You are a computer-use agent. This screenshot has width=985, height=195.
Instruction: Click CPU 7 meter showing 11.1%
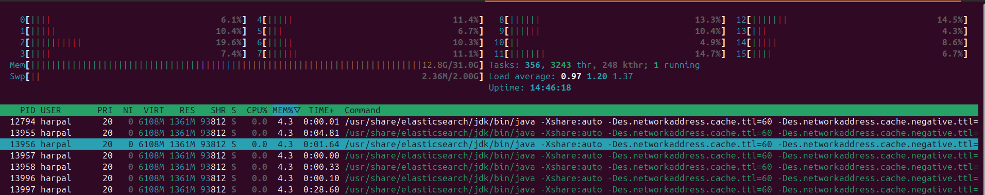tap(370, 54)
